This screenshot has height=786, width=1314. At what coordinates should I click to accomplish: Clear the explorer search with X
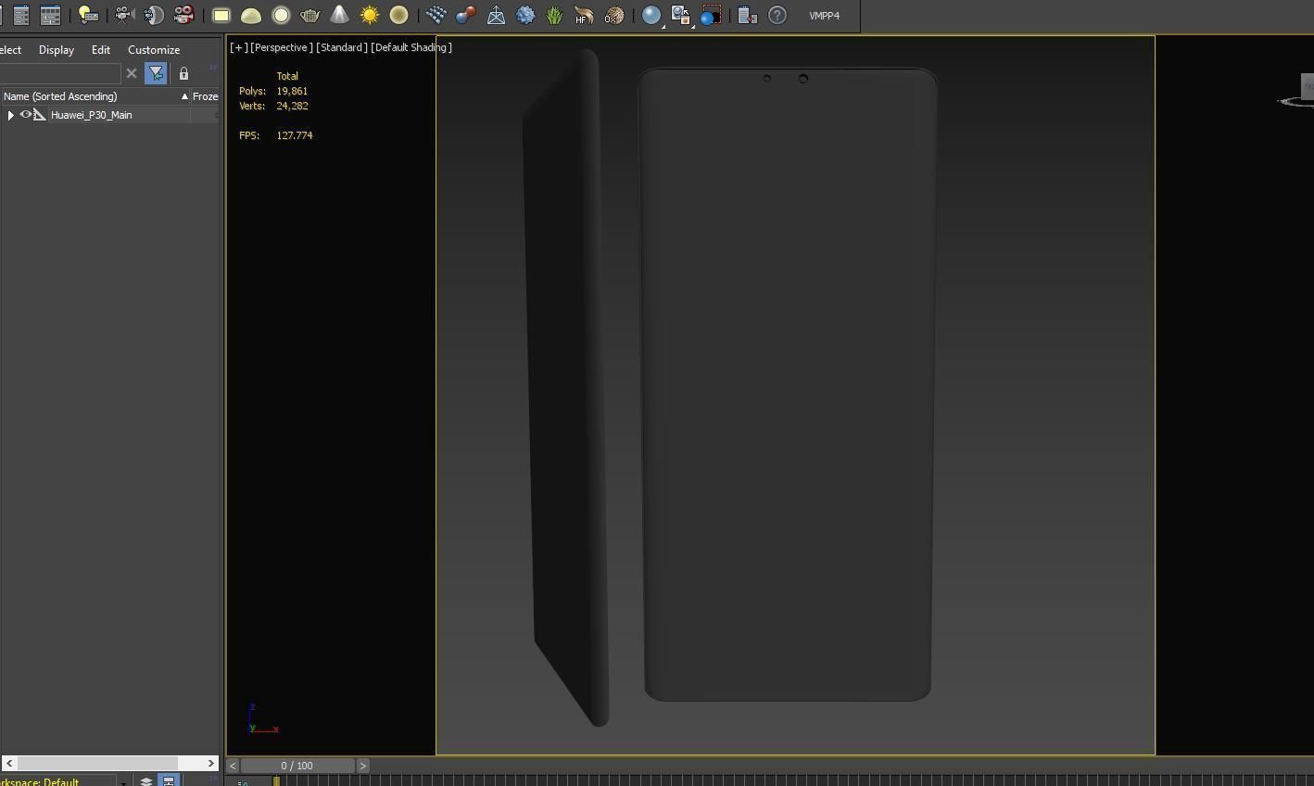point(132,73)
